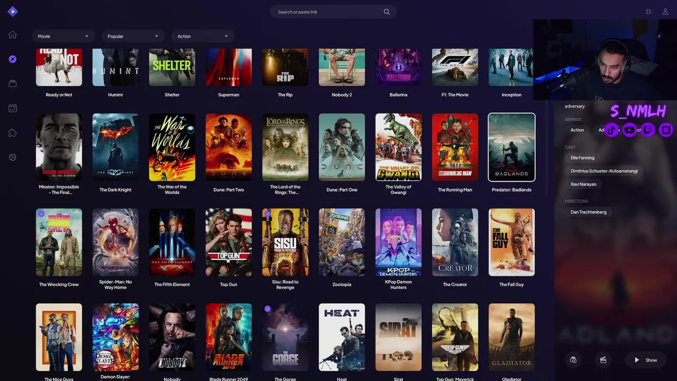Screen dimensions: 677x381
Task: Open the Sirat poster
Action: (398, 337)
